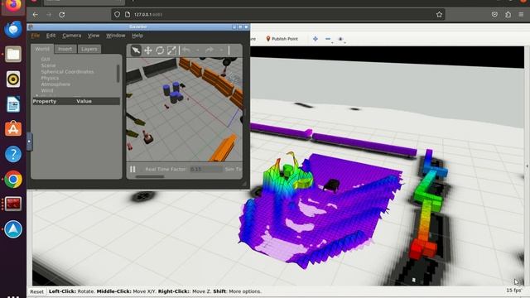530x298 pixels.
Task: Click the Gazebo window resize grip
Action: click(244, 184)
